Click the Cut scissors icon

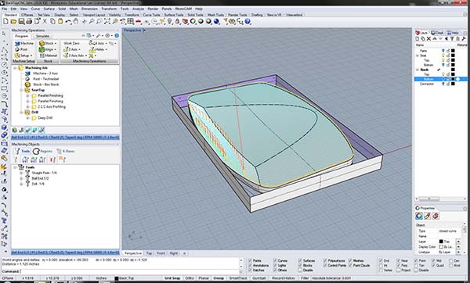(45, 21)
